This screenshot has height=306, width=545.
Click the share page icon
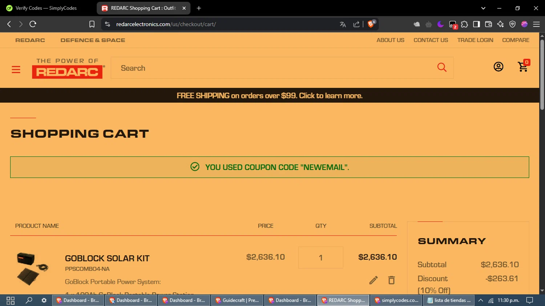click(356, 24)
